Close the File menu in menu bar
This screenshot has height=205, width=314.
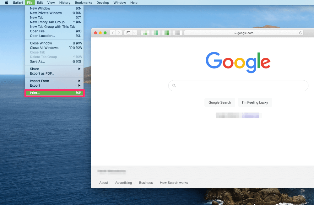[x=30, y=3]
